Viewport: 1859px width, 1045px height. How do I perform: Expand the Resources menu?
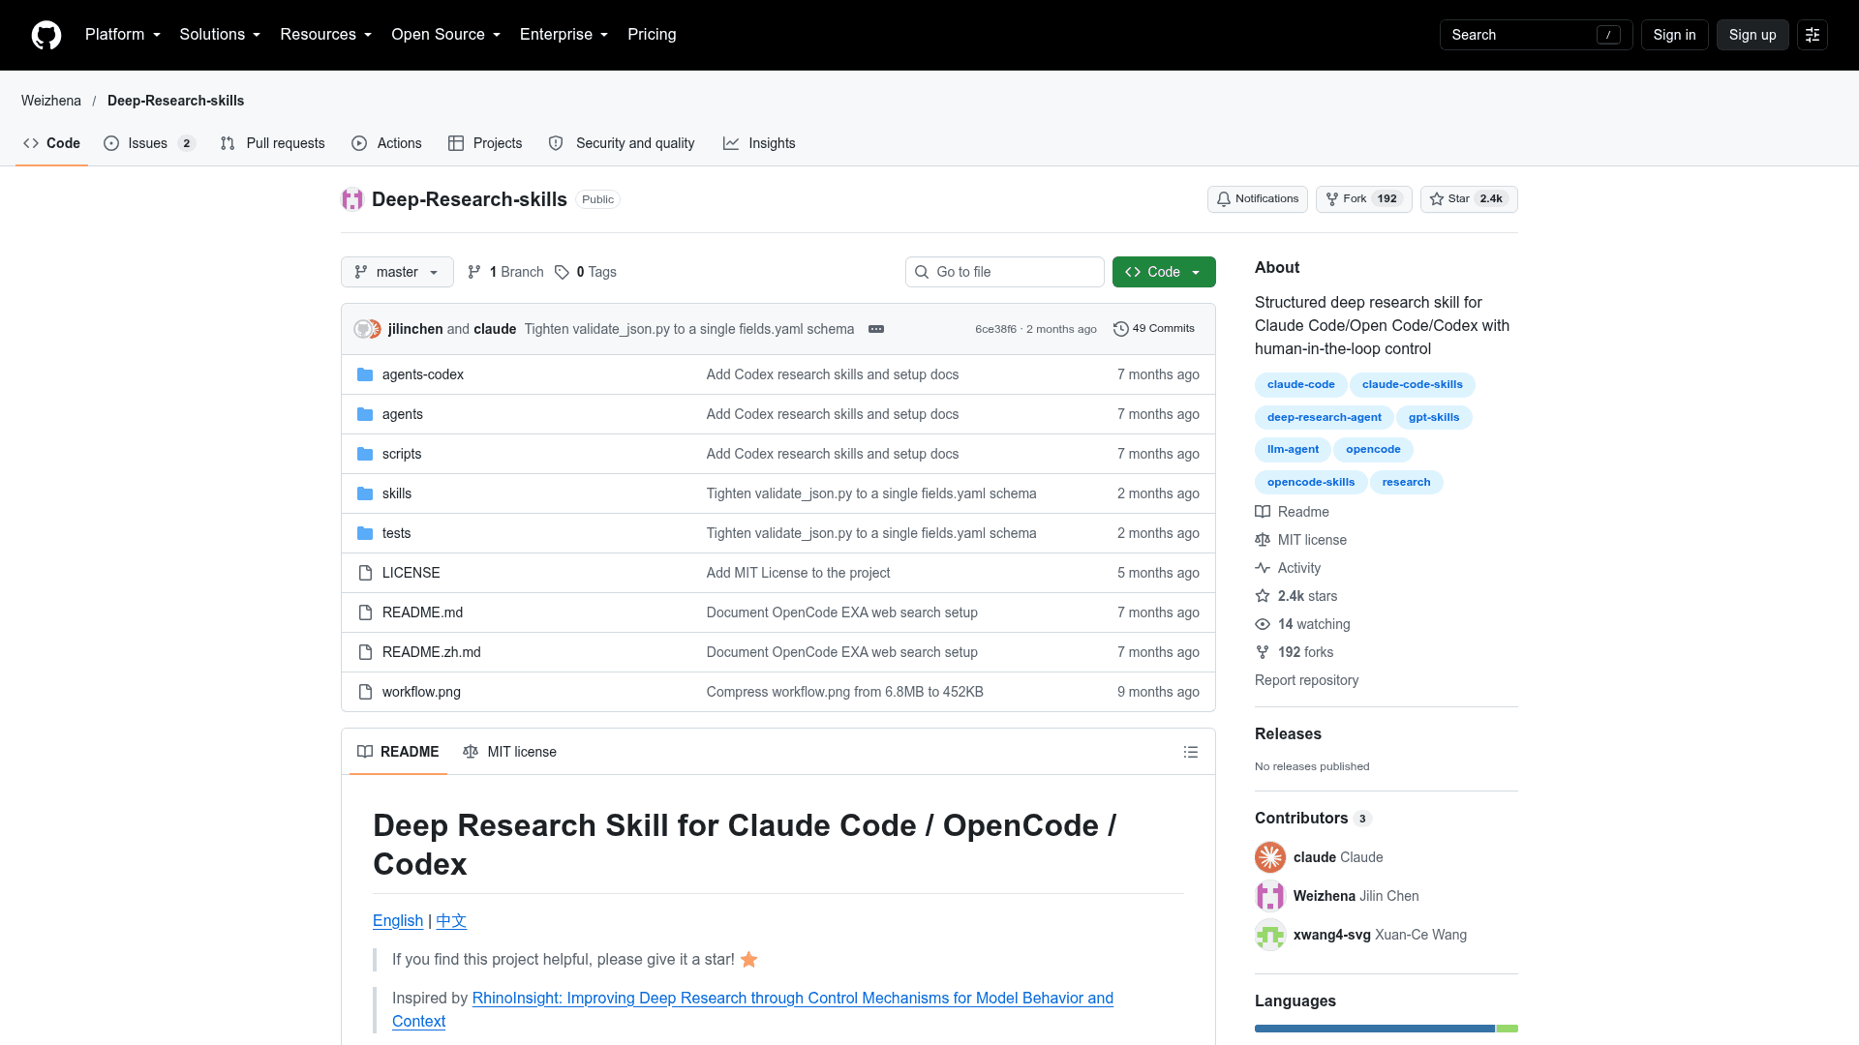pyautogui.click(x=326, y=35)
